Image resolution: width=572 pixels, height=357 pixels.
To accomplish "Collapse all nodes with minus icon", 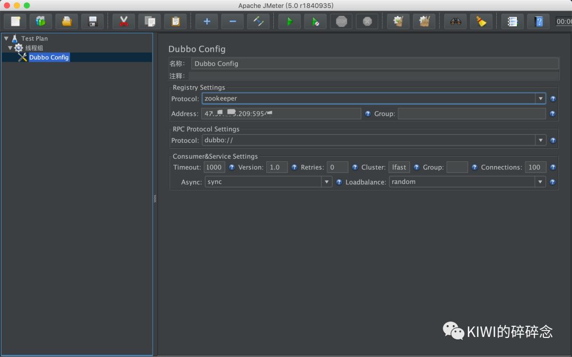I will pos(233,22).
